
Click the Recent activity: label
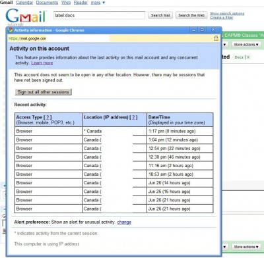[30, 105]
